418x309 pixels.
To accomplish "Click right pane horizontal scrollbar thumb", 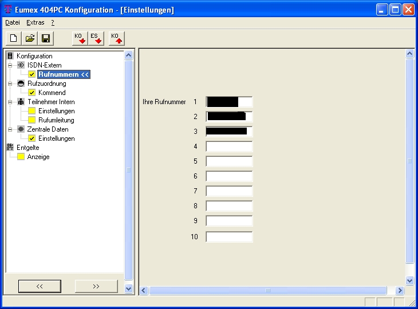I will 268,290.
